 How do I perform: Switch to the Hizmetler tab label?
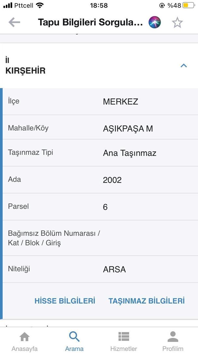[124, 349]
